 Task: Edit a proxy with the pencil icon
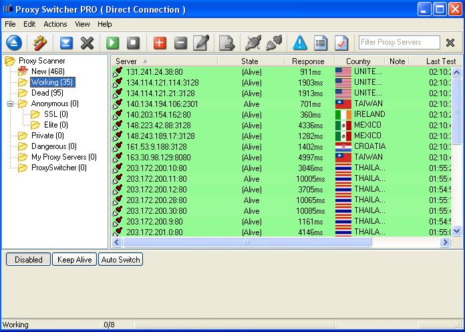click(x=201, y=43)
